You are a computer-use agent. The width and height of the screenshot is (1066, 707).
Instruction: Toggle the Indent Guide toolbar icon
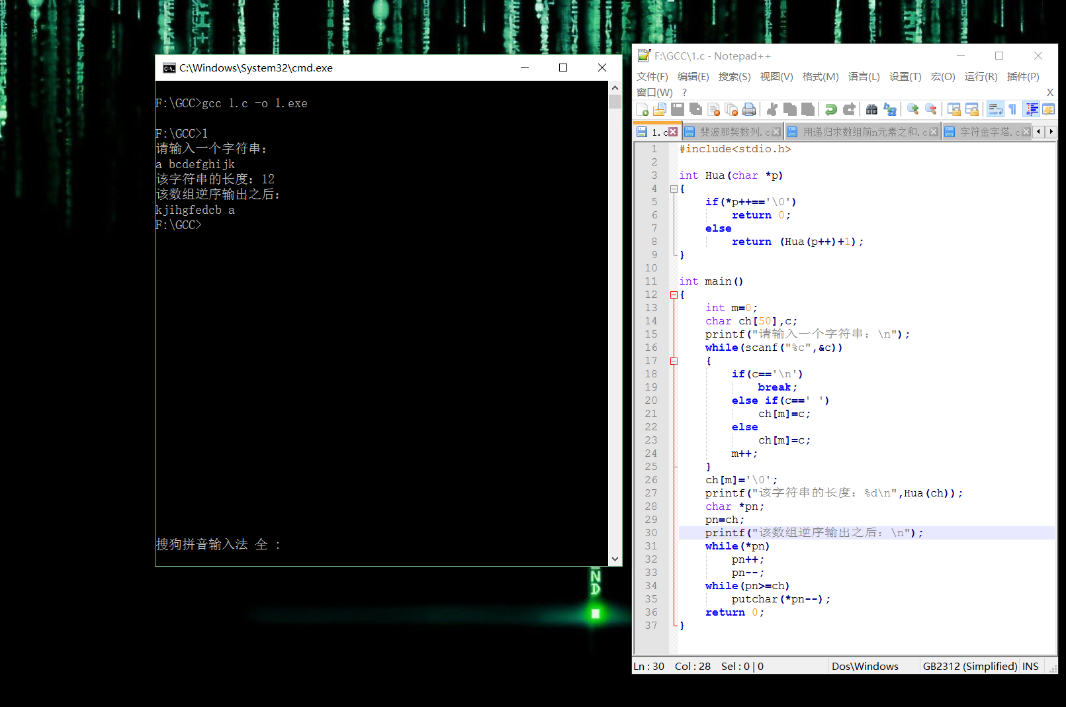1031,110
